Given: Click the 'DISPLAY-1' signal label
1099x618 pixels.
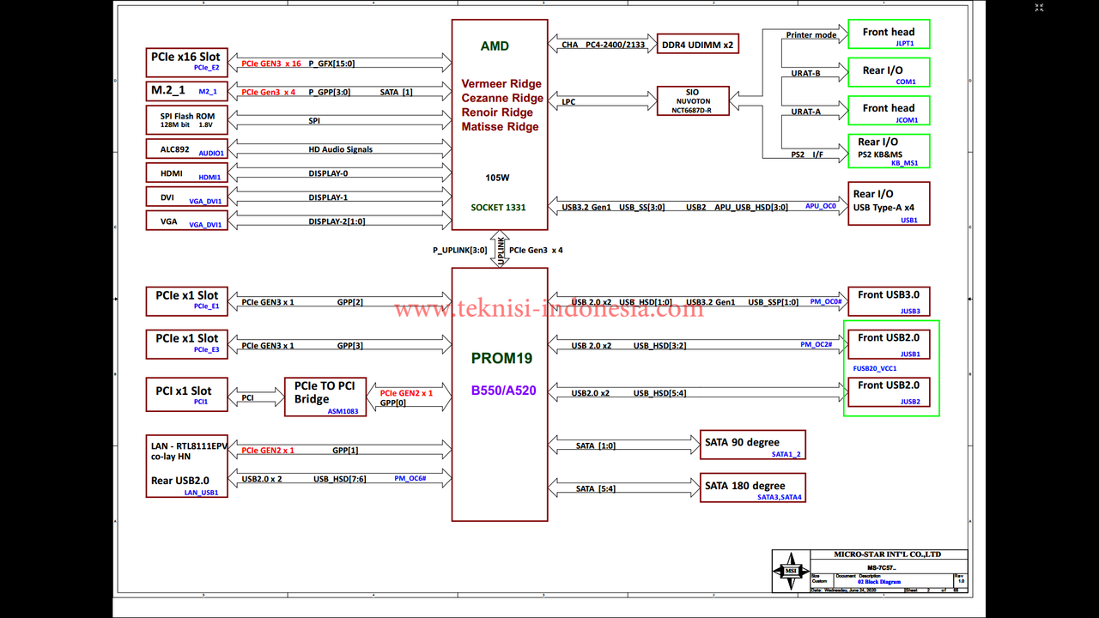Looking at the screenshot, I should 328,197.
